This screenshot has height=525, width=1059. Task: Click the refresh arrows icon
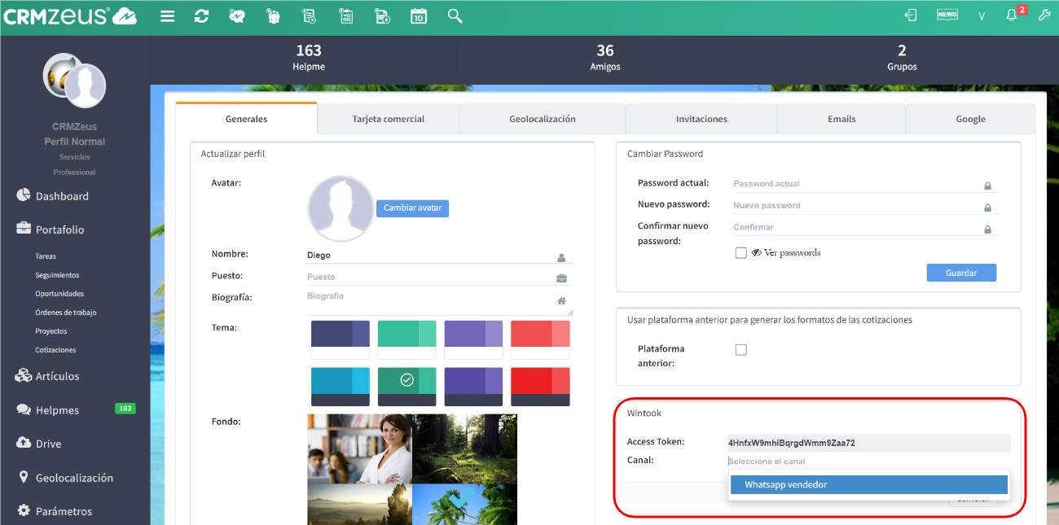pos(201,16)
